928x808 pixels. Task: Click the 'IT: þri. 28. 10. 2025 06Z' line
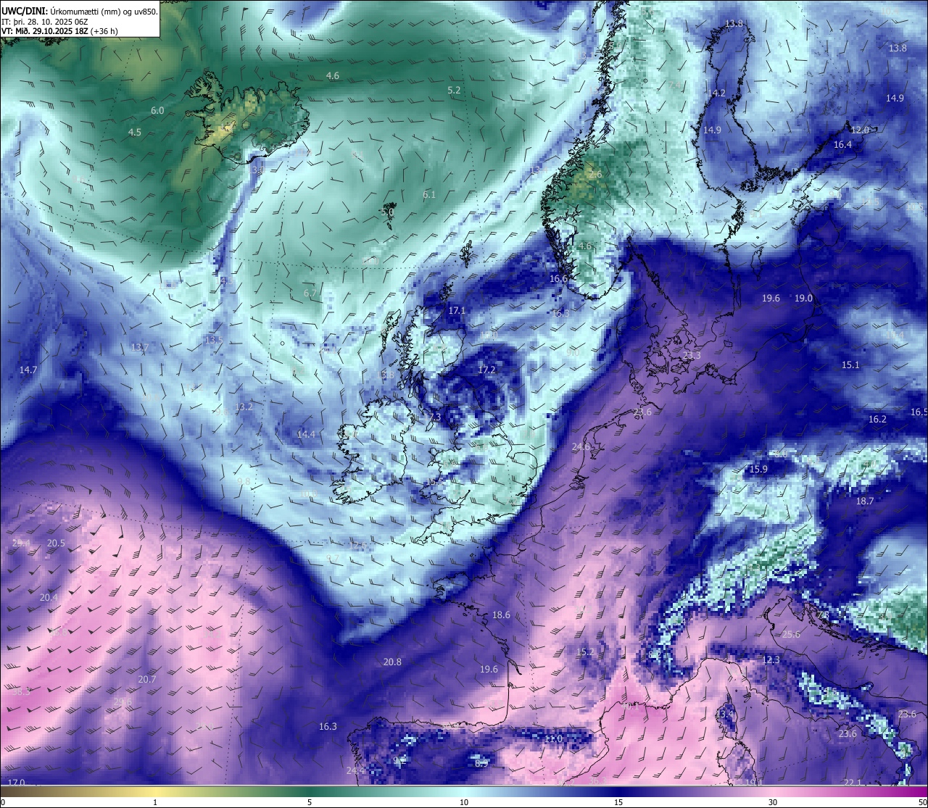(x=45, y=22)
